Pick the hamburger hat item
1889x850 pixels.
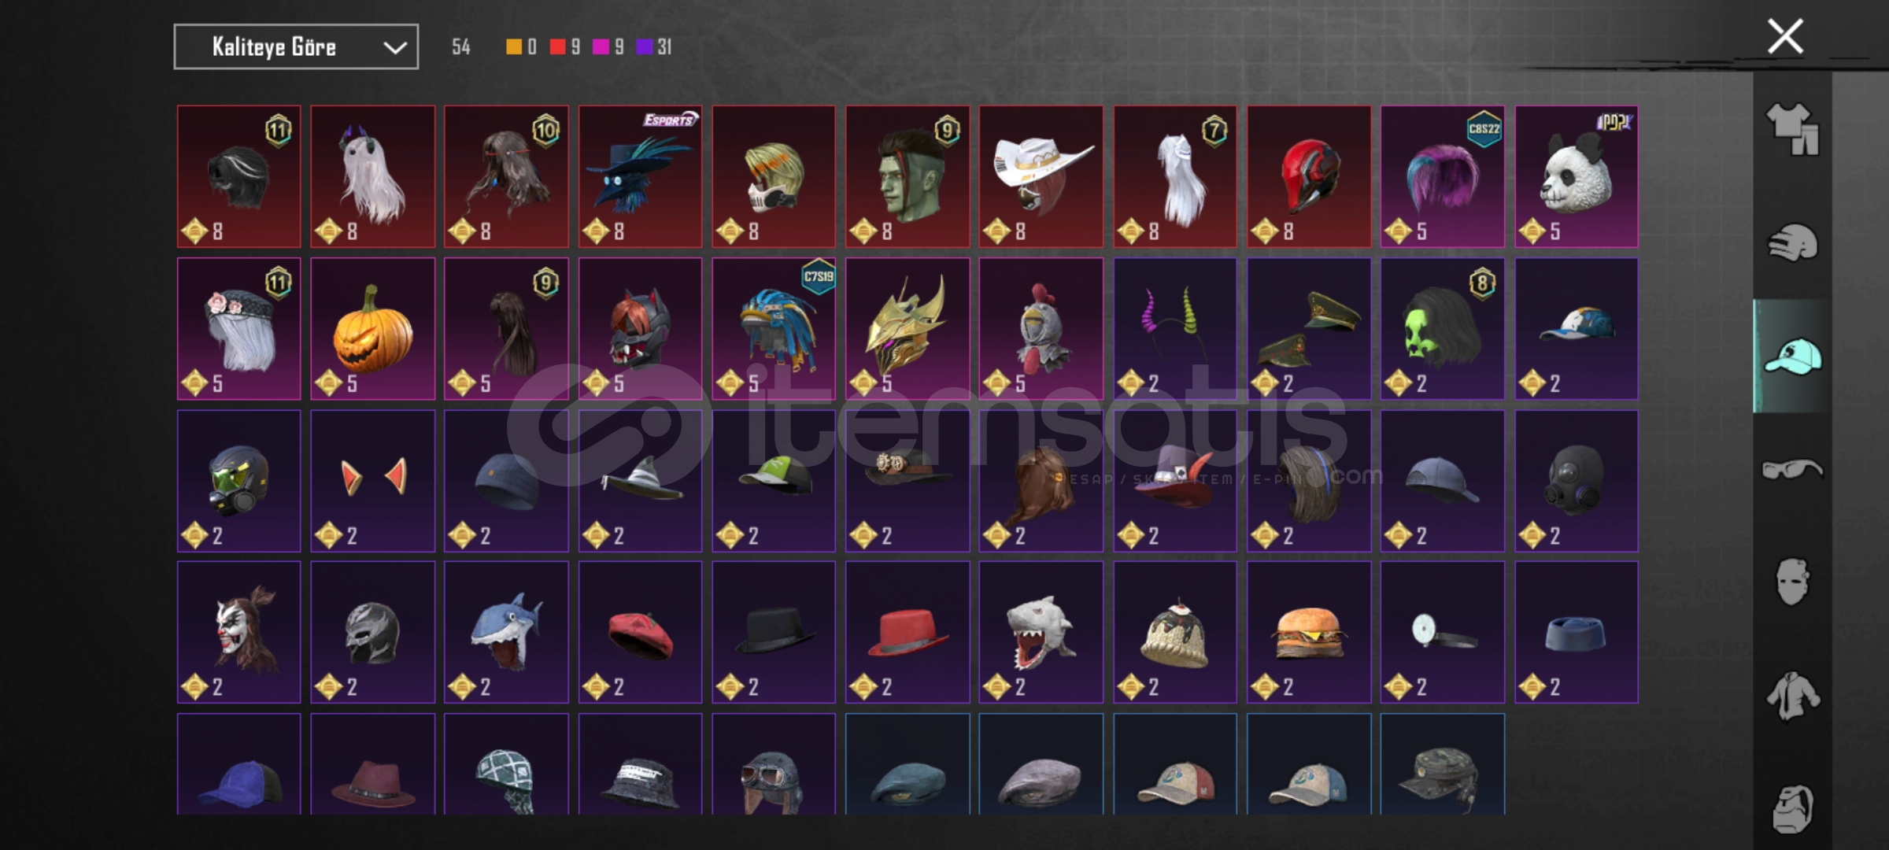(1309, 632)
